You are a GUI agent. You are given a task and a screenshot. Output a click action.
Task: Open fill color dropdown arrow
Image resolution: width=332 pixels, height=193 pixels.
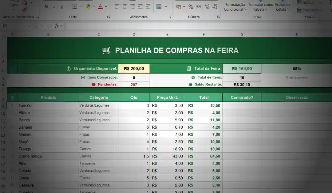(x=93, y=6)
